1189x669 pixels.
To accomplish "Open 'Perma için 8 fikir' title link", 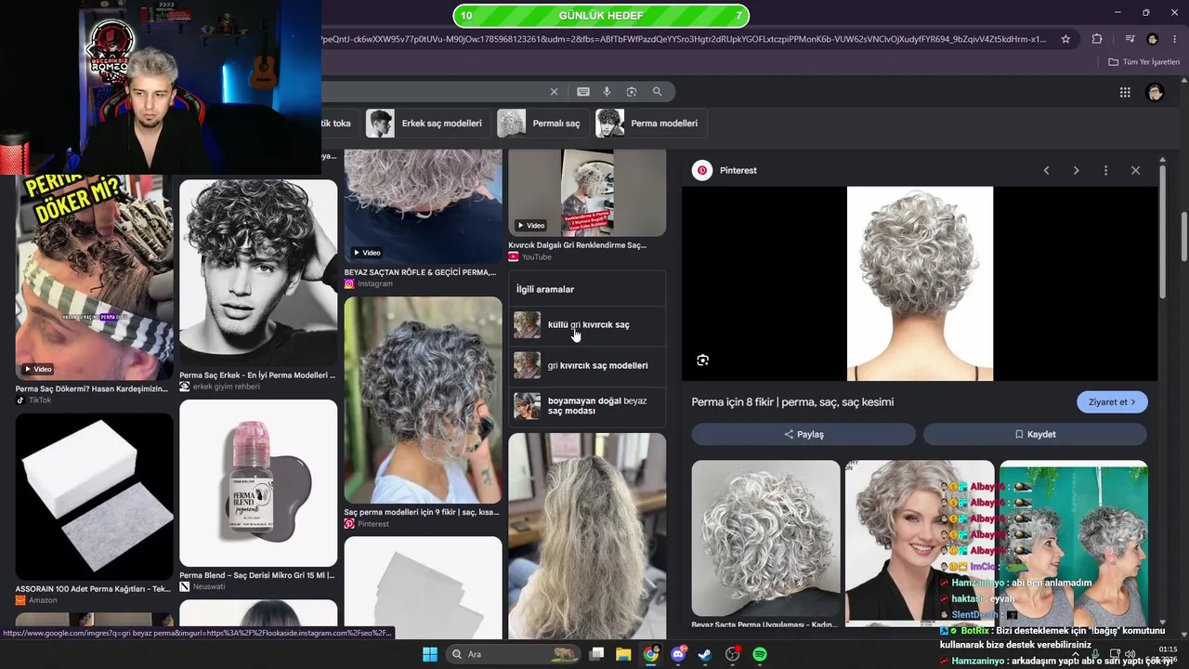I will tap(792, 402).
